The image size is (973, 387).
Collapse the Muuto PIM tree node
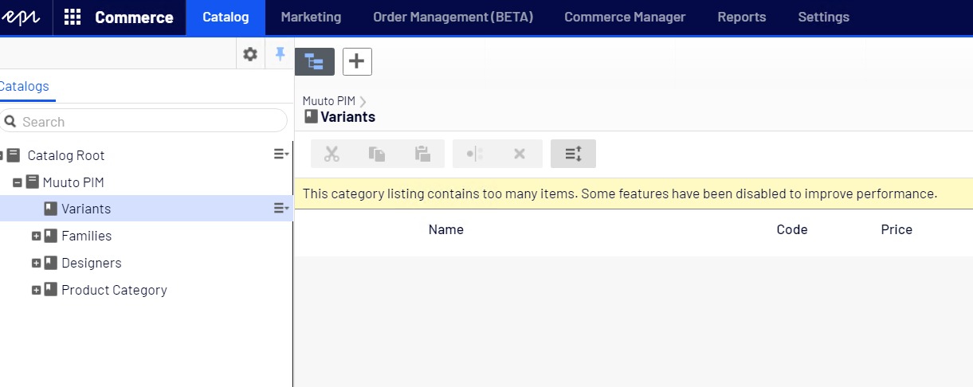coord(18,182)
